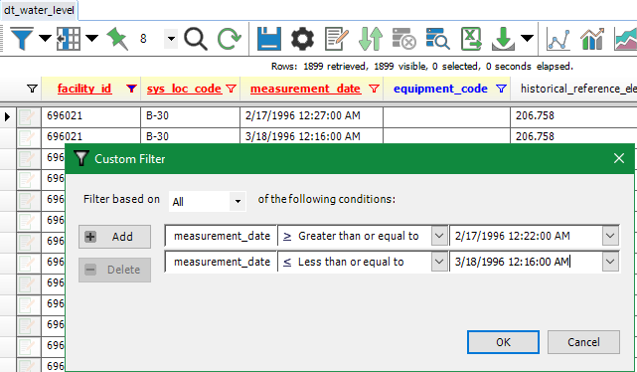637x372 pixels.
Task: Click the database search records icon
Action: (x=437, y=39)
